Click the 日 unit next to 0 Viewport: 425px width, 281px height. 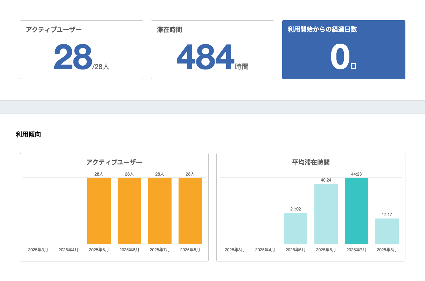tap(354, 66)
